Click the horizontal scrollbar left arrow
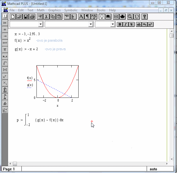177x173 pixels. (x=11, y=164)
